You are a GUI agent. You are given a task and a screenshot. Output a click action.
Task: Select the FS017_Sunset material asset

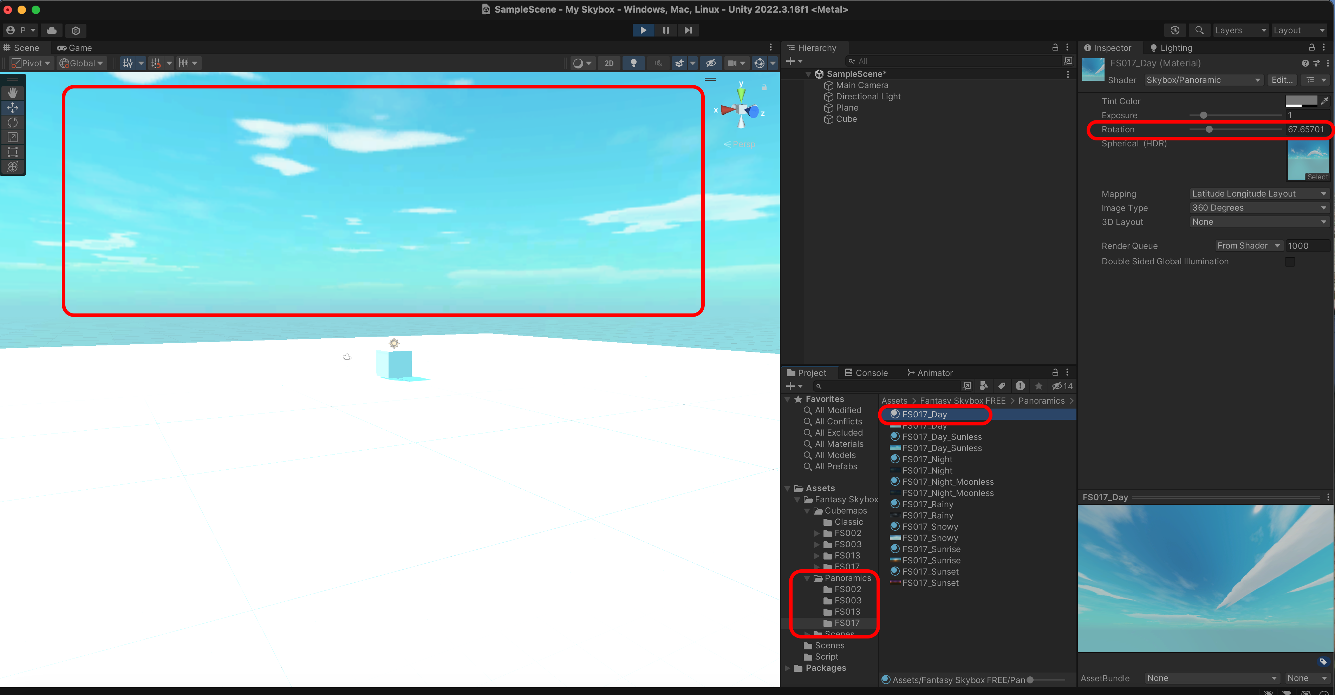(x=930, y=572)
